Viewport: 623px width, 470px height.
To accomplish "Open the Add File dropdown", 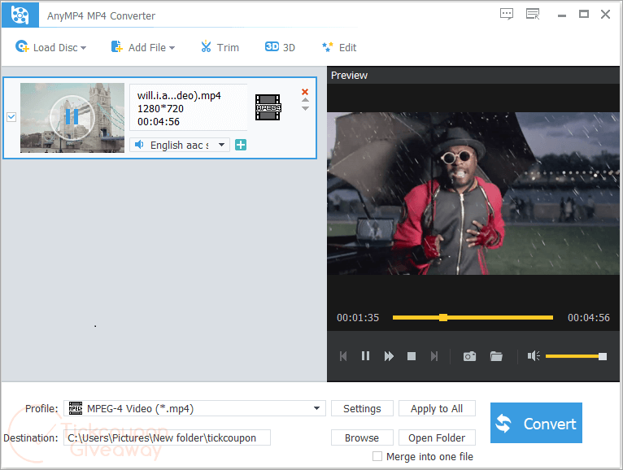I will click(143, 47).
